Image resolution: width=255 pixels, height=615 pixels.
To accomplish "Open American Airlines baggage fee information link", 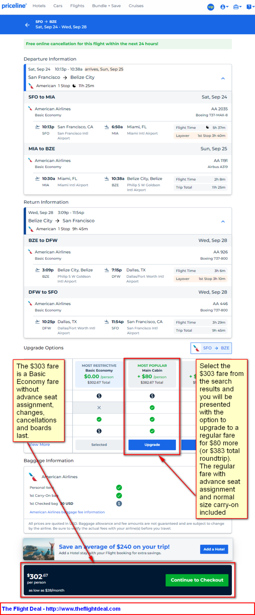I will pos(67,512).
